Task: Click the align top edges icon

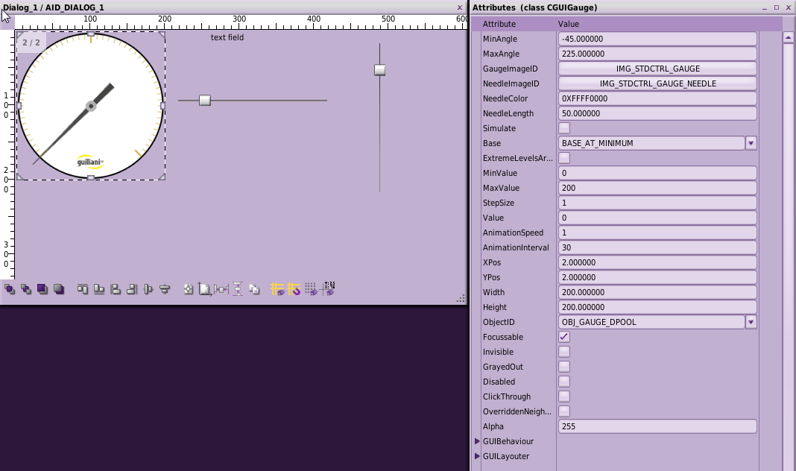Action: coord(83,289)
